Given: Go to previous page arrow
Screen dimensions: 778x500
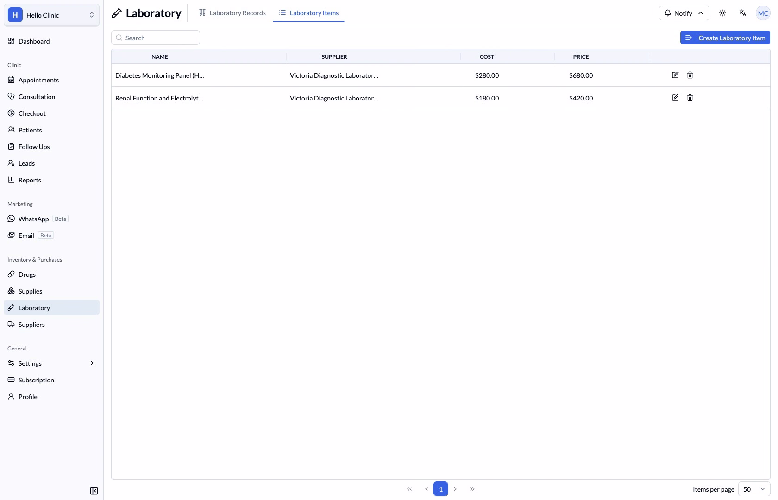Looking at the screenshot, I should click(x=426, y=489).
